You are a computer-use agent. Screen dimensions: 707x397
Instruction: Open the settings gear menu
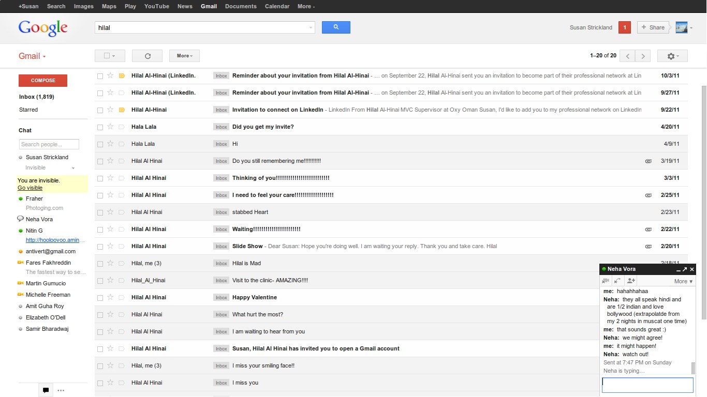click(x=672, y=56)
